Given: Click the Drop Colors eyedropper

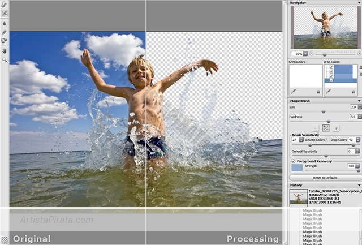Looking at the screenshot, I should point(329,91).
